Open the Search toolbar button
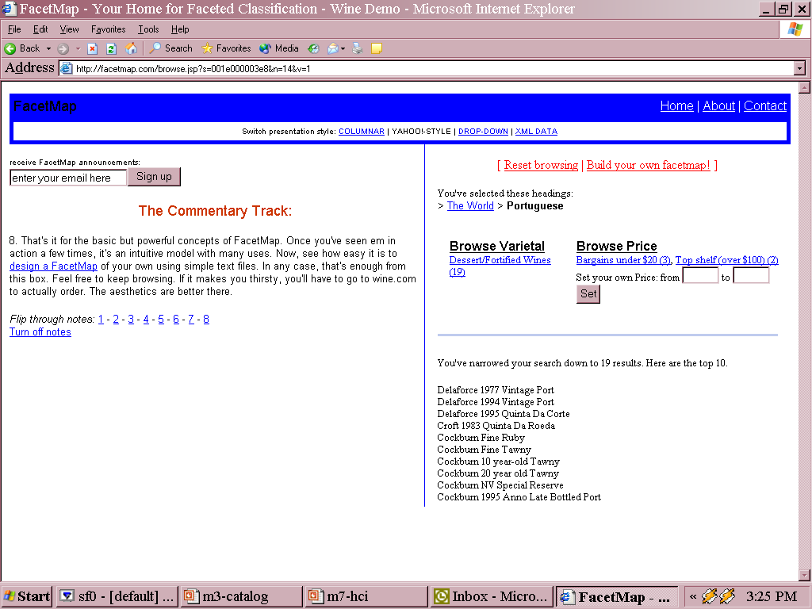This screenshot has height=609, width=812. point(170,48)
